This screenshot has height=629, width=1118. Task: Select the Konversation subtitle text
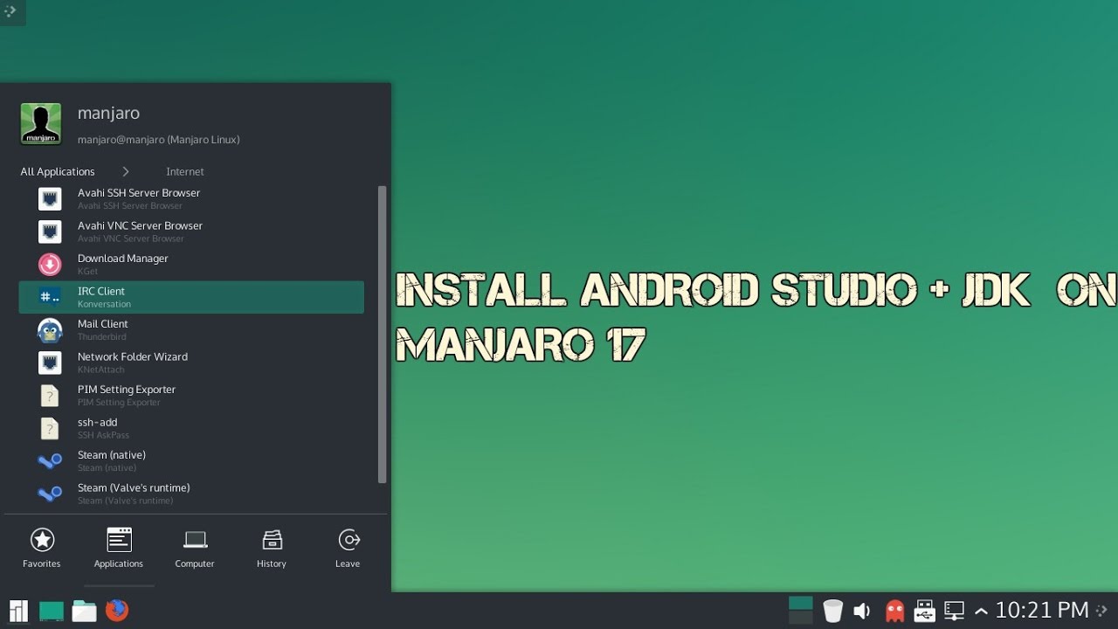(104, 304)
